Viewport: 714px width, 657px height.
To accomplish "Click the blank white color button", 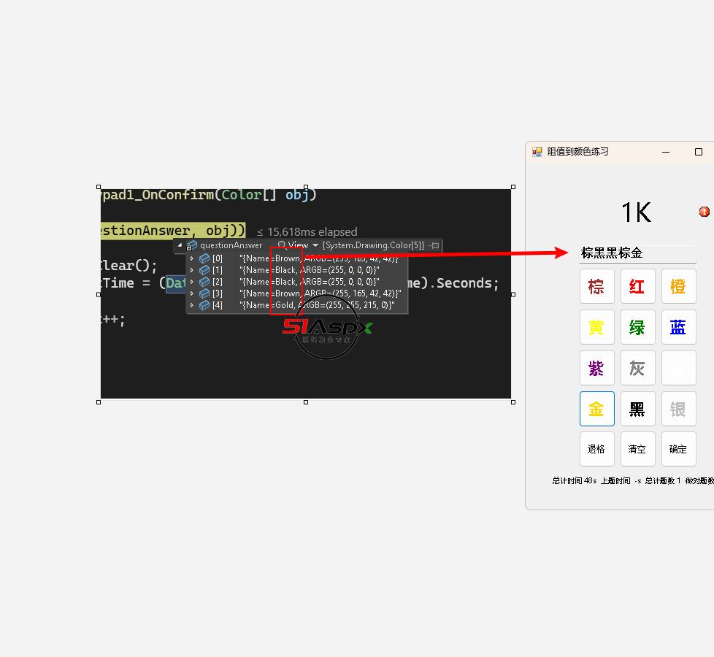I will 678,368.
